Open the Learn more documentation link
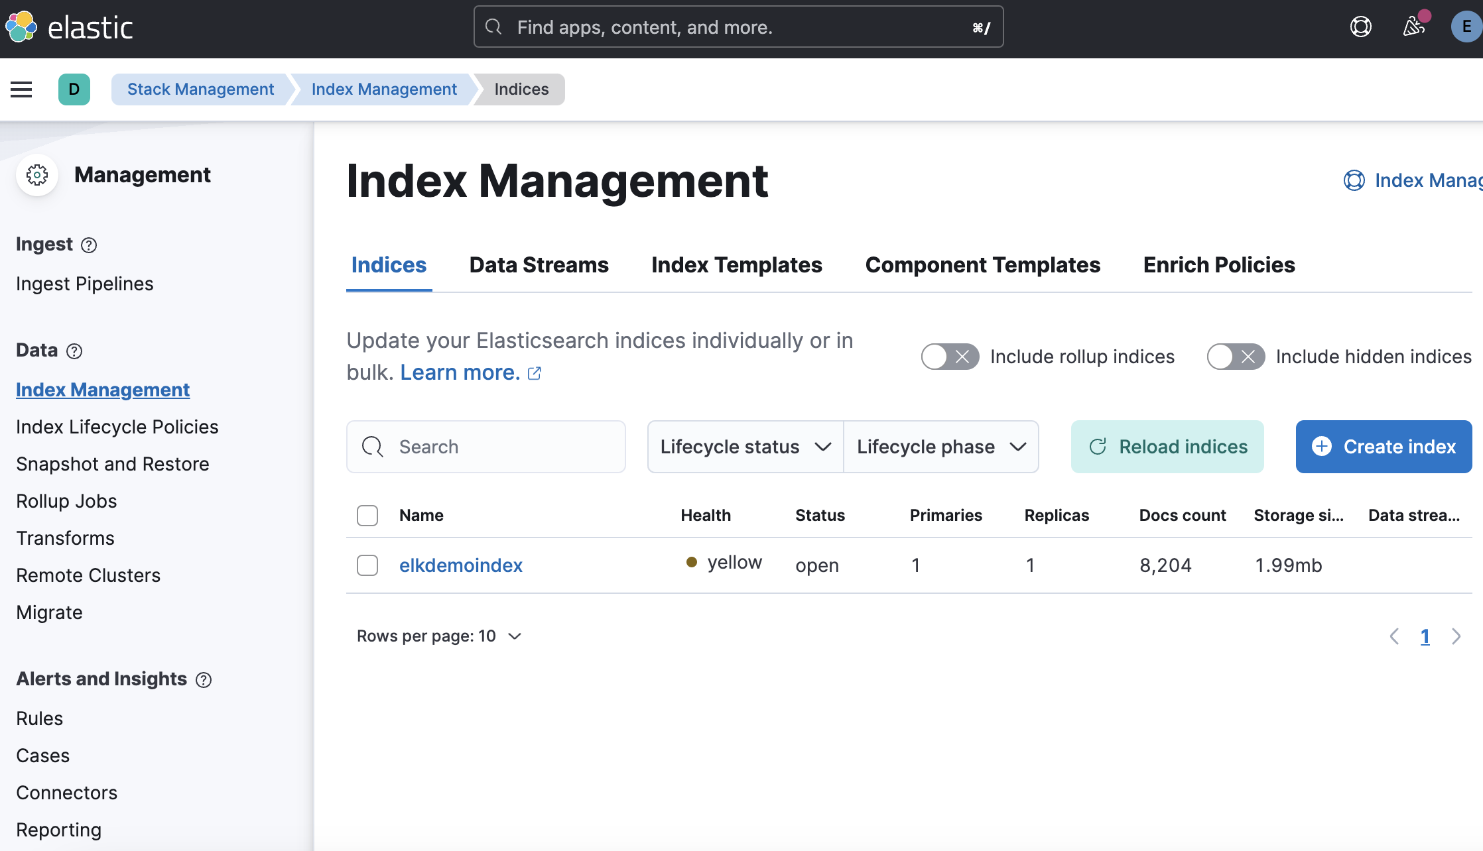This screenshot has height=851, width=1483. [460, 372]
